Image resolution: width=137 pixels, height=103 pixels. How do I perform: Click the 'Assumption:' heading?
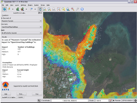click(x=7, y=63)
